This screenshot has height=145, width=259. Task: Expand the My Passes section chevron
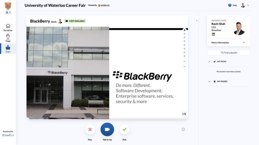coord(210,81)
